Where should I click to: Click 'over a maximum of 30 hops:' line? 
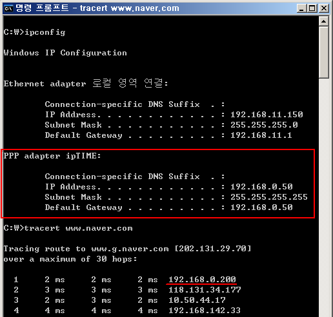[x=70, y=259]
